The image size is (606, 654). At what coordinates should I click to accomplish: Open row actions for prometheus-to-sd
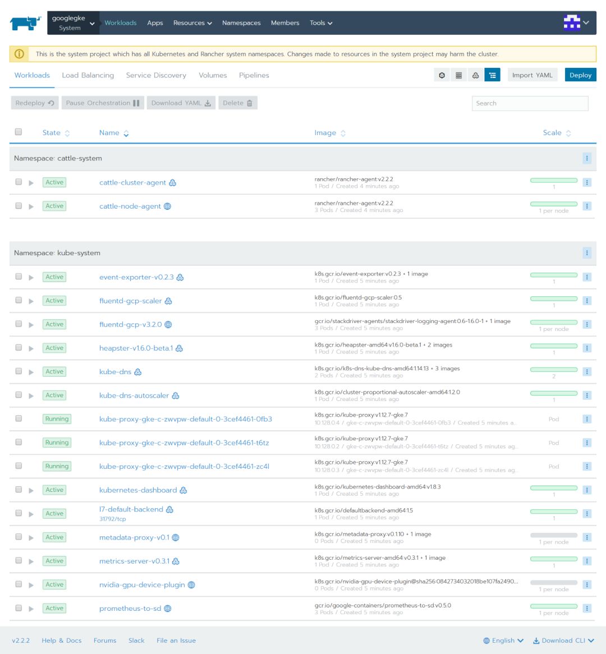[x=587, y=608]
